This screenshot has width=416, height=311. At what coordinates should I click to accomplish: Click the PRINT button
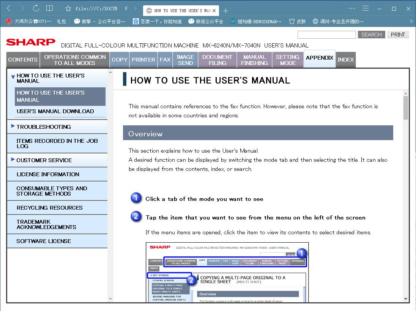click(x=398, y=35)
